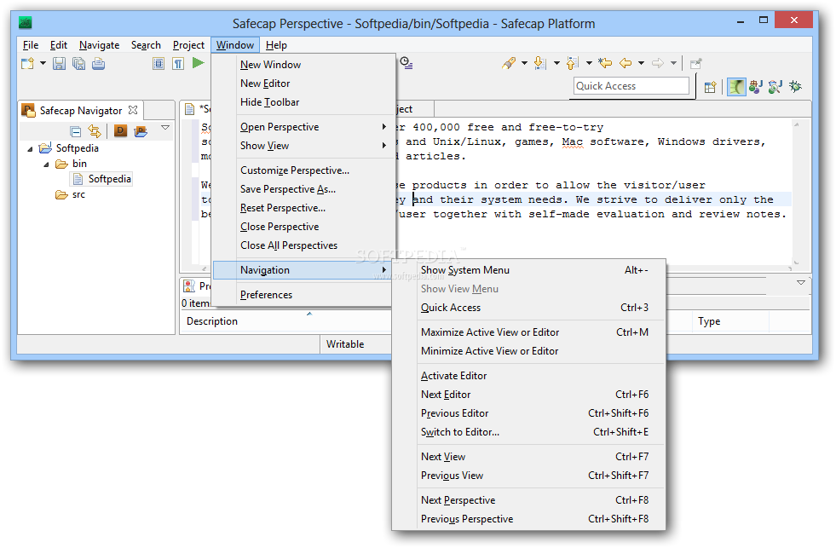836x548 pixels.
Task: Toggle Link with Editor in Safecap Navigator
Action: (95, 130)
